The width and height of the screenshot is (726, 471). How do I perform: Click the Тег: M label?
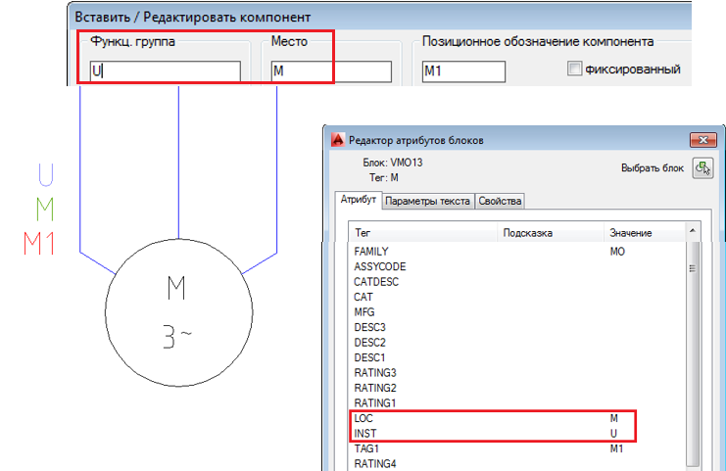click(x=384, y=177)
